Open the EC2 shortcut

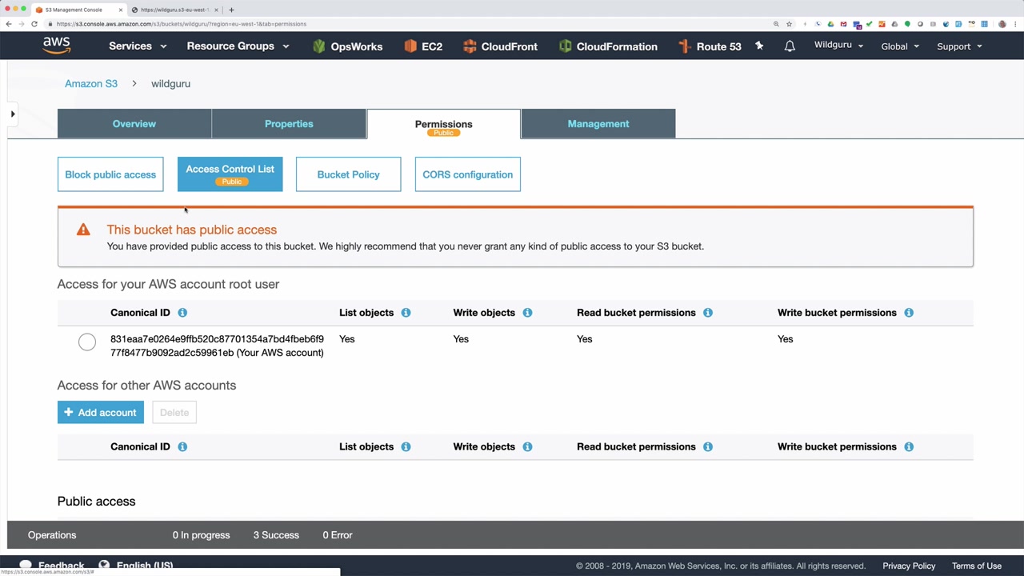point(423,46)
